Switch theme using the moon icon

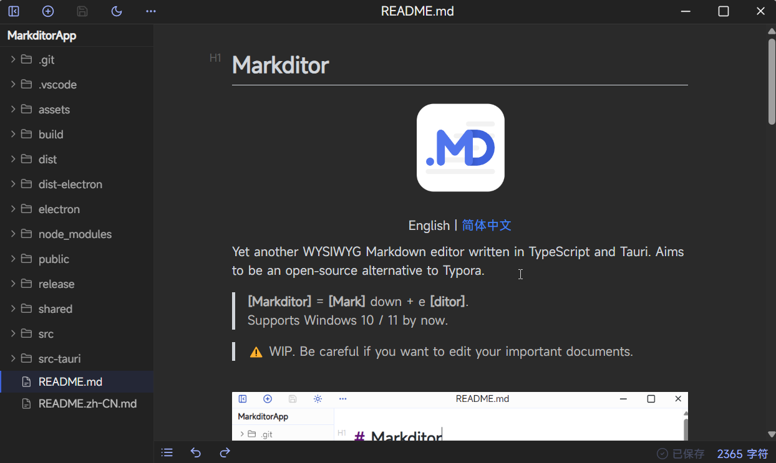pyautogui.click(x=117, y=11)
